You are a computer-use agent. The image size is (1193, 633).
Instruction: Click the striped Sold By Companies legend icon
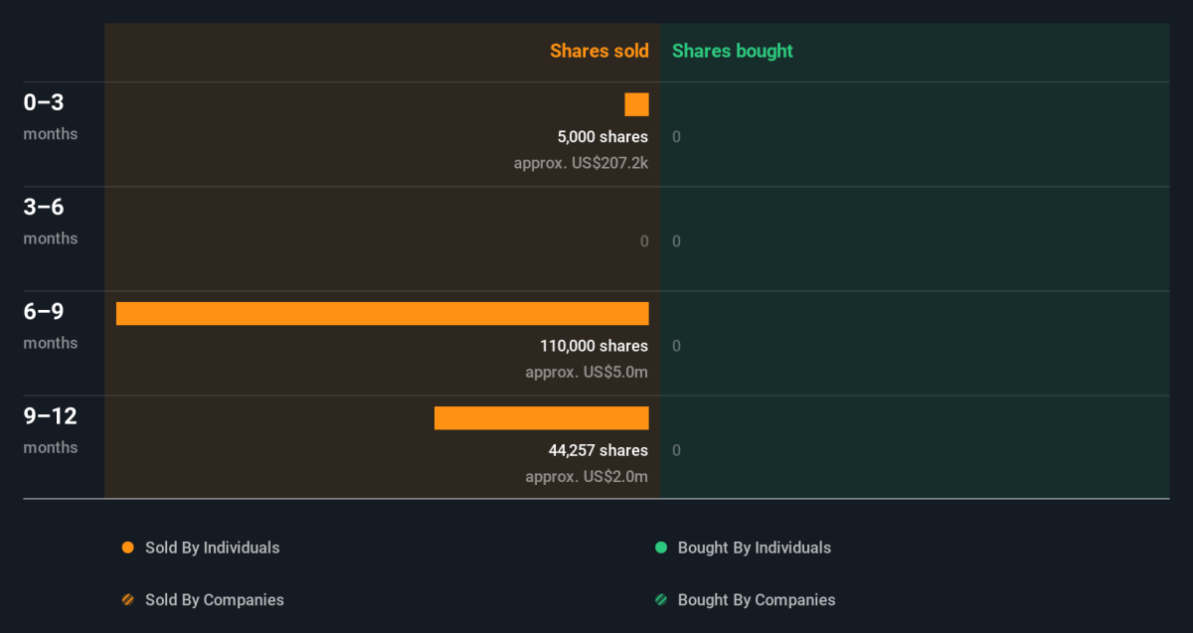pos(127,600)
